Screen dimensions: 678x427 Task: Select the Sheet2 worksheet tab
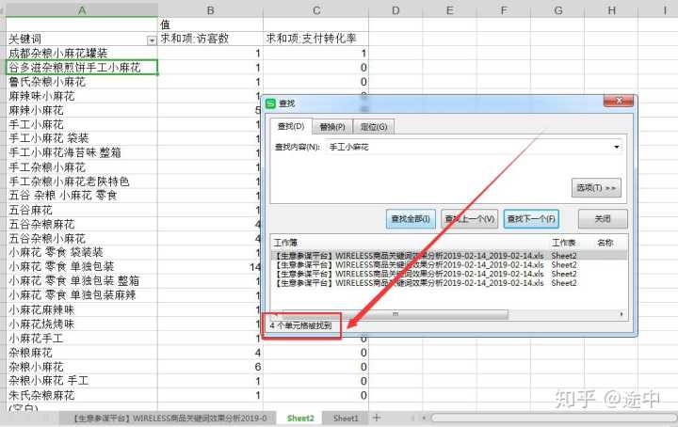(300, 418)
